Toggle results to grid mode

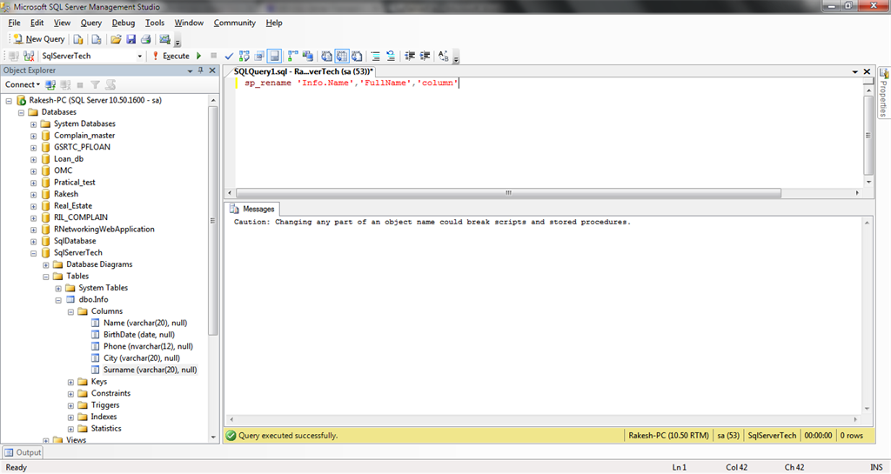point(341,56)
